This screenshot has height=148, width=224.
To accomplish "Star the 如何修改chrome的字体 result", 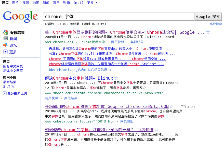I will pos(156,130).
